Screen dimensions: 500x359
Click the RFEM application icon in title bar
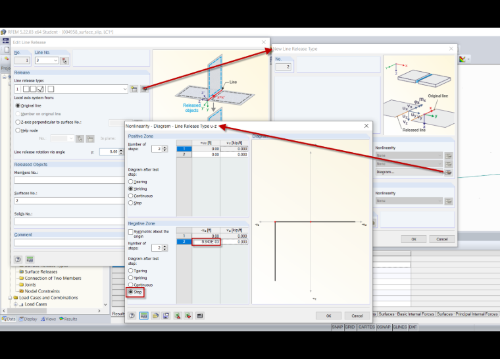point(3,32)
